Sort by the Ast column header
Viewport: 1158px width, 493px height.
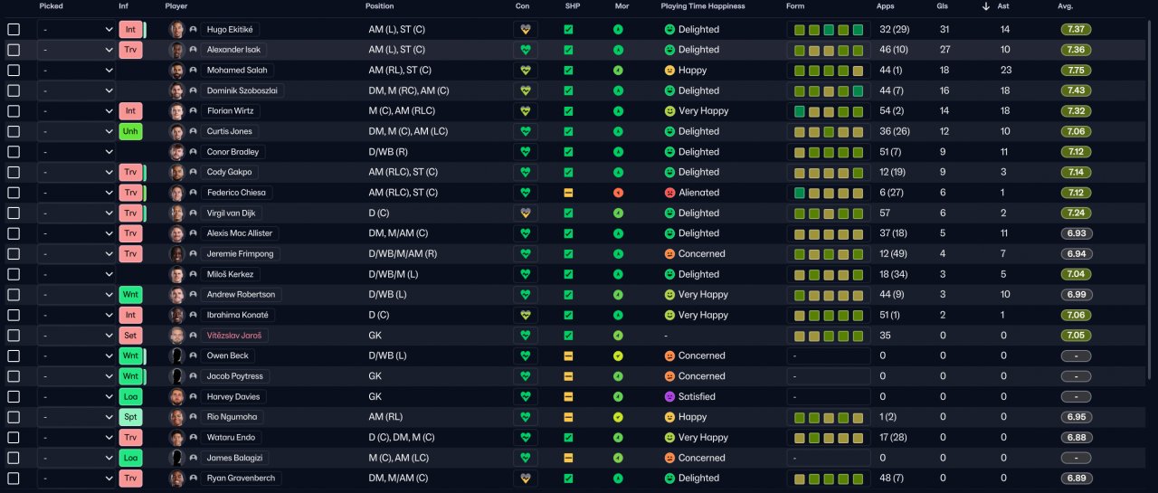pyautogui.click(x=1004, y=6)
